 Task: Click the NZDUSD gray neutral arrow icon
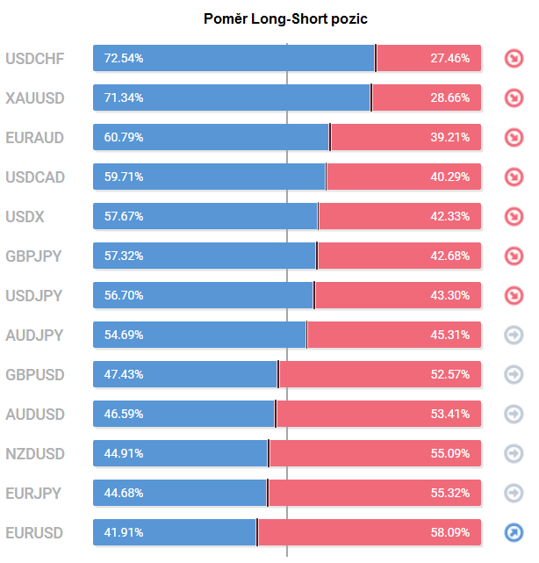pos(514,453)
